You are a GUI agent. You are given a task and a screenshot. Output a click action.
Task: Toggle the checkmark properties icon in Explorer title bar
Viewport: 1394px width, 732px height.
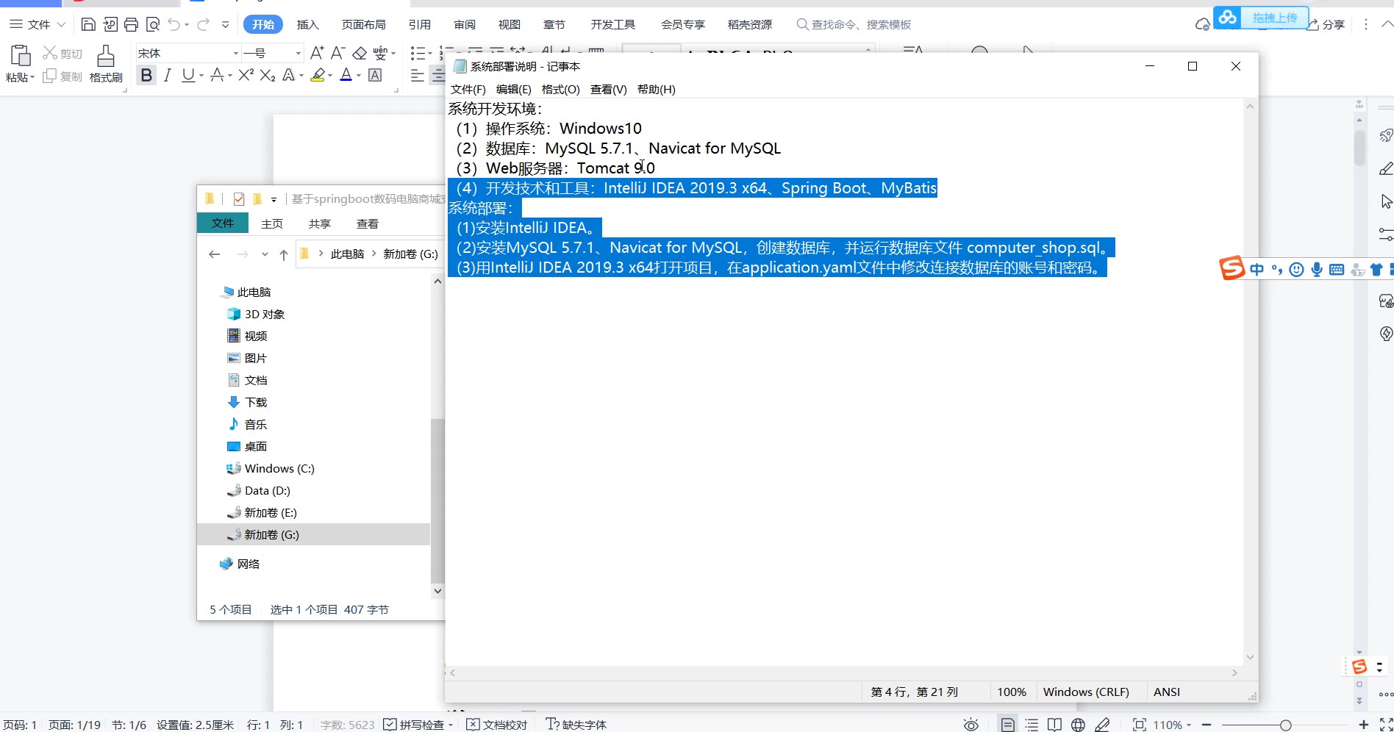click(x=238, y=198)
